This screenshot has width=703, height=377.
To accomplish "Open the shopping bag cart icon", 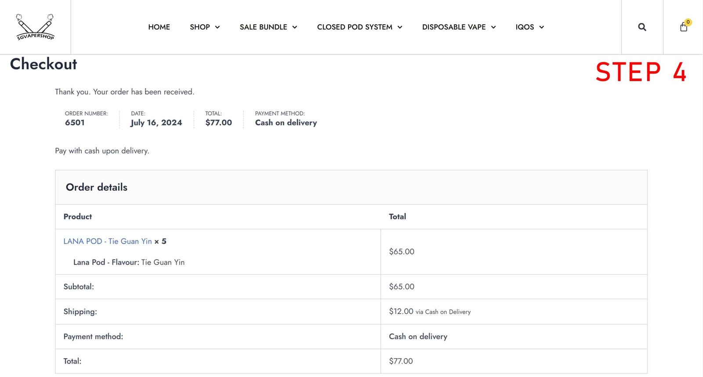I will [x=684, y=27].
